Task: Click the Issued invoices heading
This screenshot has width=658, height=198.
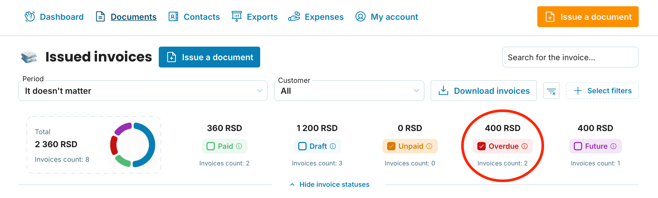Action: [x=99, y=57]
